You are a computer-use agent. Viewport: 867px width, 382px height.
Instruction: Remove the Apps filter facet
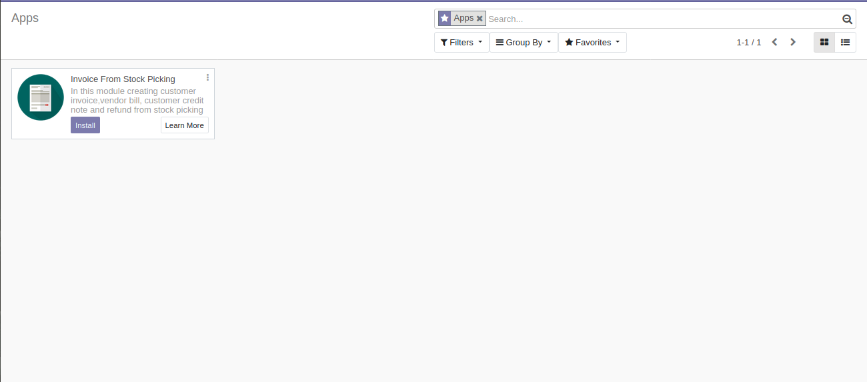pyautogui.click(x=480, y=19)
